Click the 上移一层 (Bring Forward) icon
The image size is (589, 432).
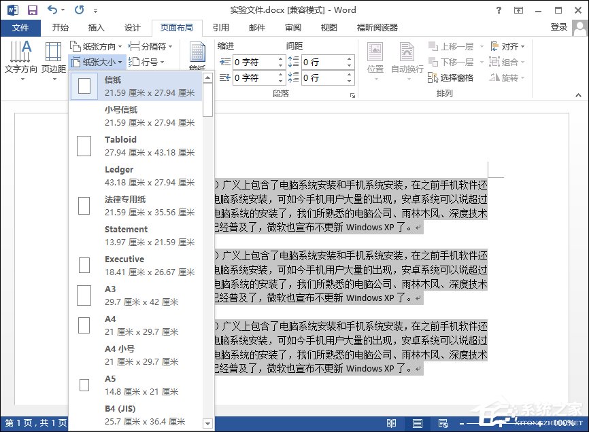[452, 46]
